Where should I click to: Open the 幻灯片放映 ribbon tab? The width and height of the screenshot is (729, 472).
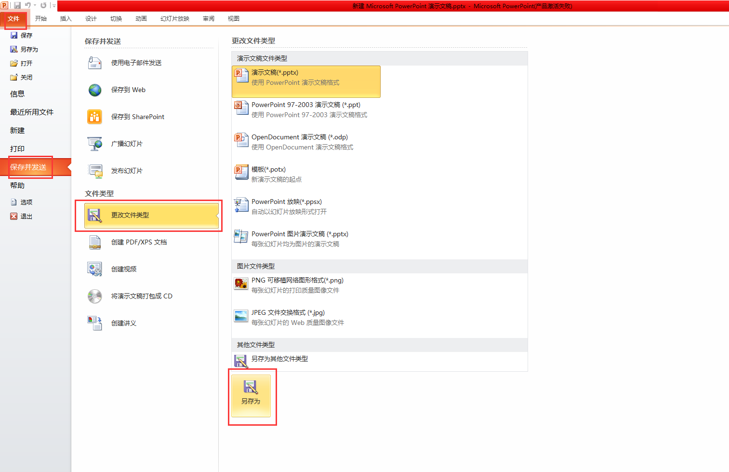pyautogui.click(x=175, y=18)
